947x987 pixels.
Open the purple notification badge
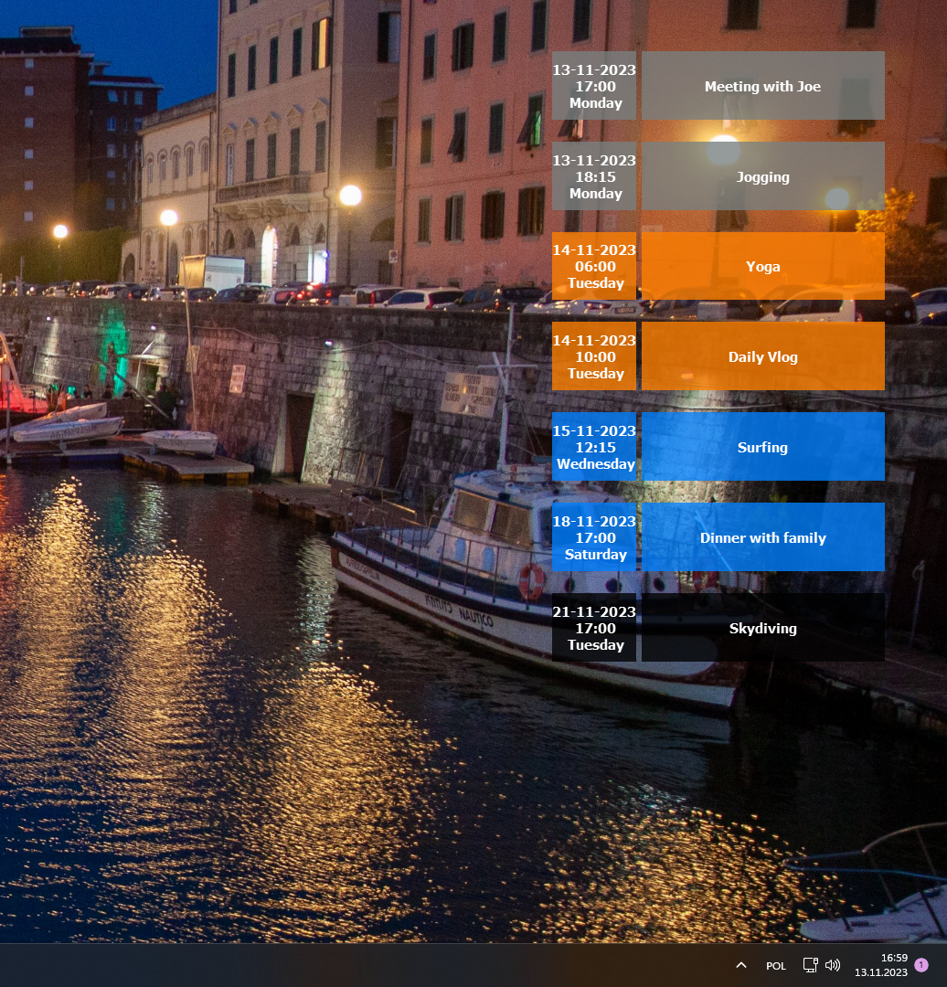click(x=920, y=965)
